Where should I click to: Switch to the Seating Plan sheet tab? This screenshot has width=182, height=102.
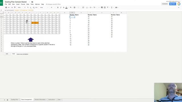point(15,99)
